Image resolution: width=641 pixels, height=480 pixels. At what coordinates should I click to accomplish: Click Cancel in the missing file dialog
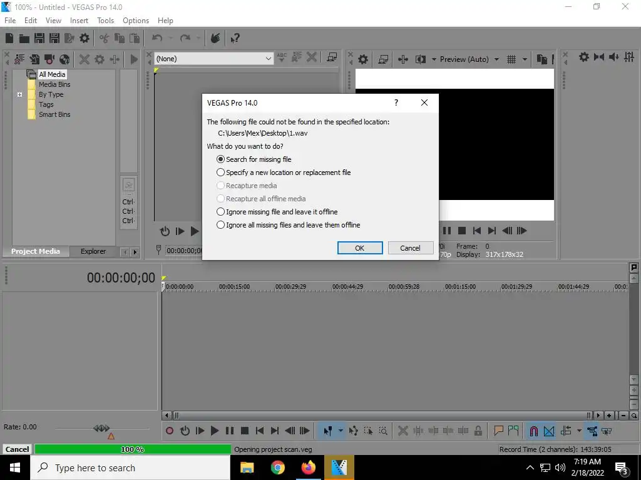coord(410,247)
